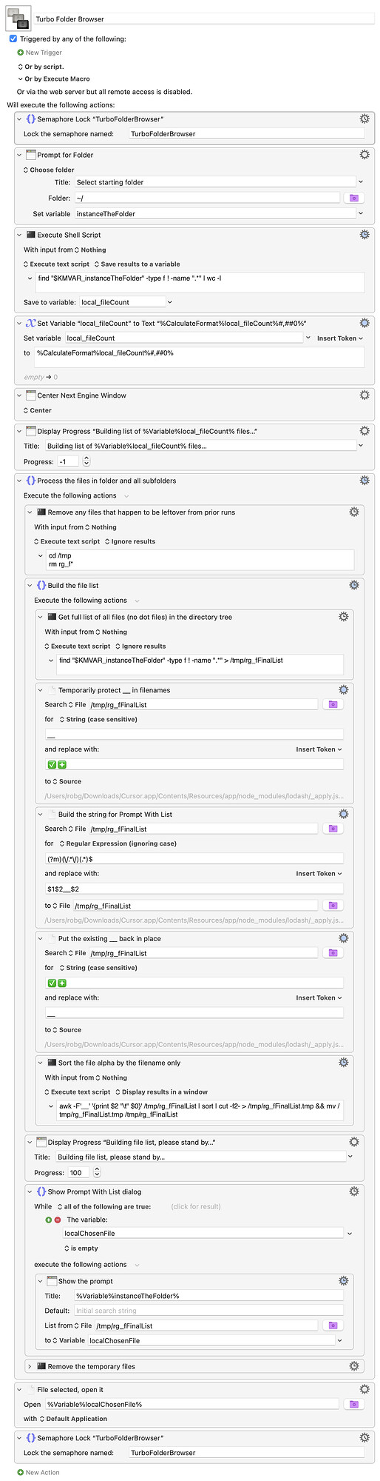This screenshot has height=1481, width=380.
Task: Open gear menu for Sort the file alpha action
Action: click(343, 1062)
